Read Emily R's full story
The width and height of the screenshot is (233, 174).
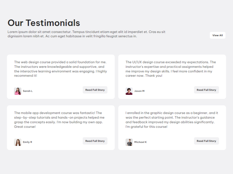(x=95, y=141)
